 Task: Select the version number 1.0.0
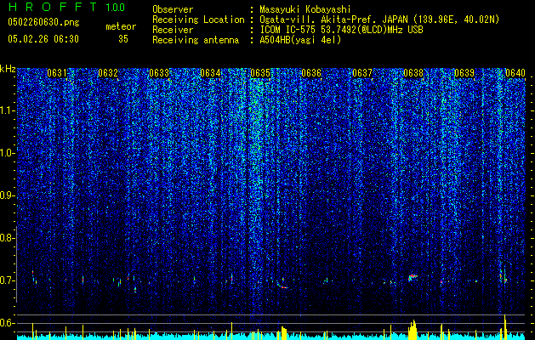(115, 7)
